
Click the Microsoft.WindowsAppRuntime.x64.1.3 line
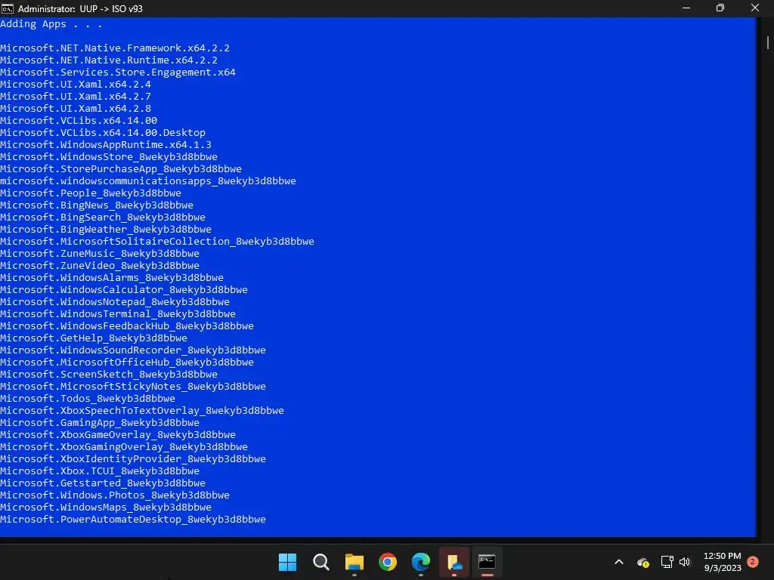[106, 144]
